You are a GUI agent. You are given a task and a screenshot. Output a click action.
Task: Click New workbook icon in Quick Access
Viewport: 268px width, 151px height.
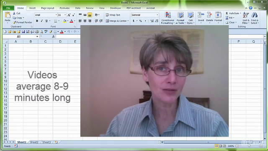5,32
